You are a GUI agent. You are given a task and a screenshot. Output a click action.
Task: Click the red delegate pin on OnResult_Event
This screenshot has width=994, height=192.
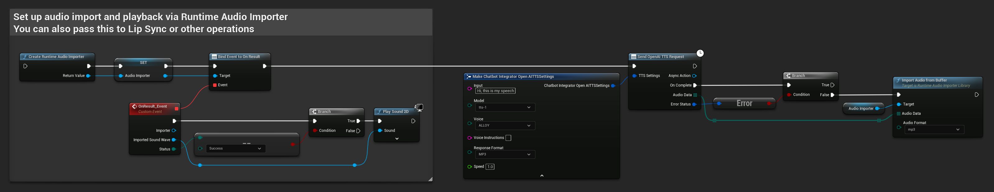point(176,109)
